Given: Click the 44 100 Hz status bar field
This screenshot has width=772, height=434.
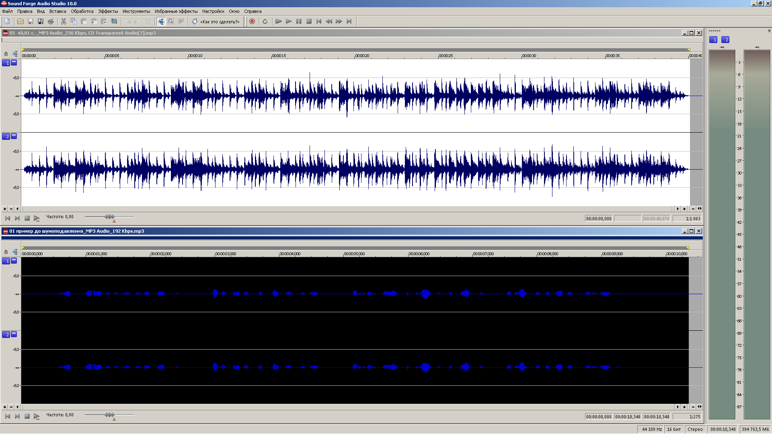Looking at the screenshot, I should (651, 429).
